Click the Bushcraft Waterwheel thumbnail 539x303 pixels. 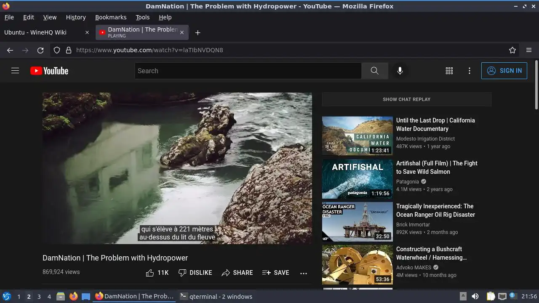point(358,265)
